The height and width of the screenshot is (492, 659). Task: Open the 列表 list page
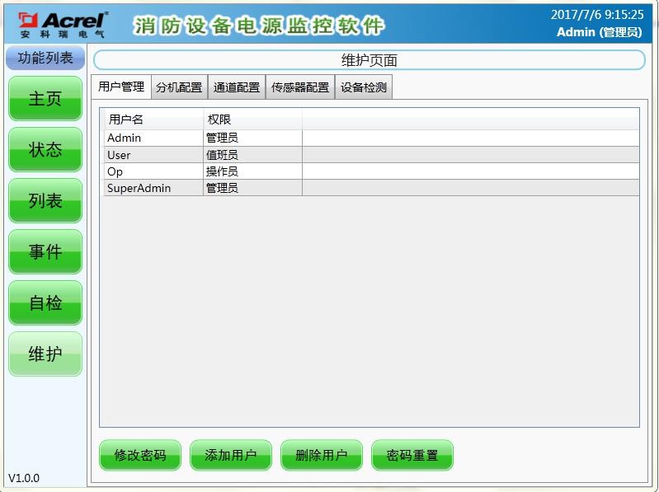click(x=45, y=200)
